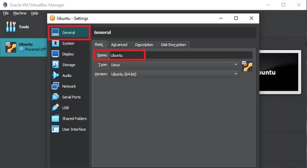This screenshot has width=307, height=168.
Task: Switch to the Advanced tab
Action: [x=119, y=45]
